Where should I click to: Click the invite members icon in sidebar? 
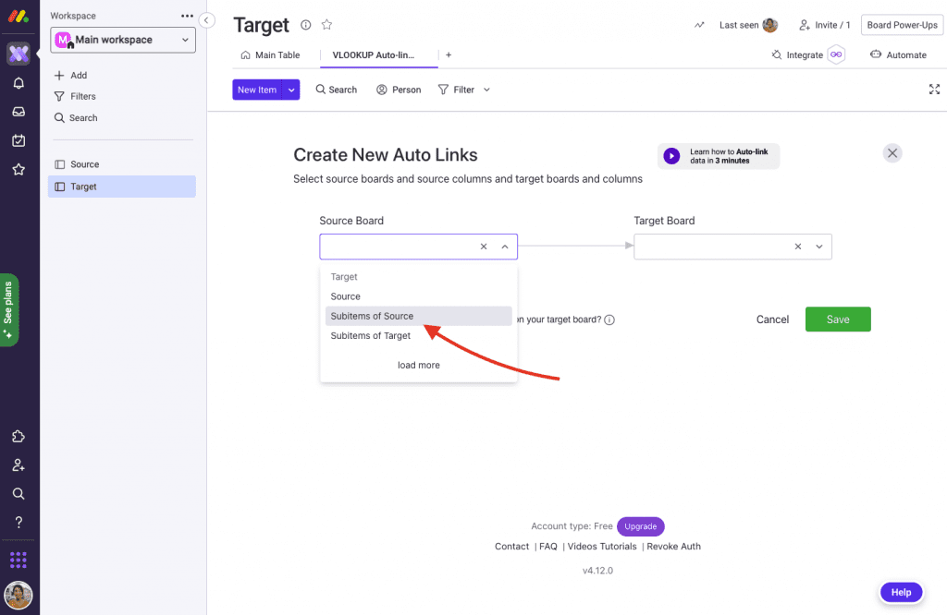click(x=18, y=464)
